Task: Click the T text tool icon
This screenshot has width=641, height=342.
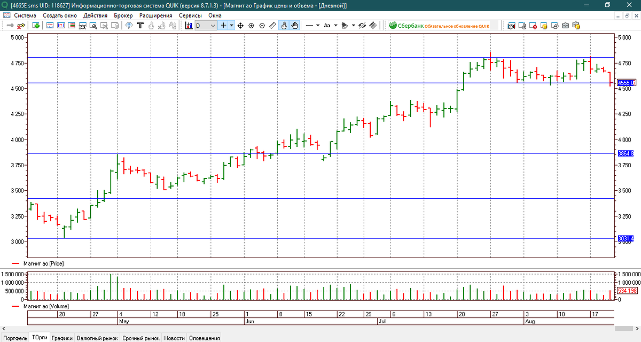Action: [x=140, y=25]
